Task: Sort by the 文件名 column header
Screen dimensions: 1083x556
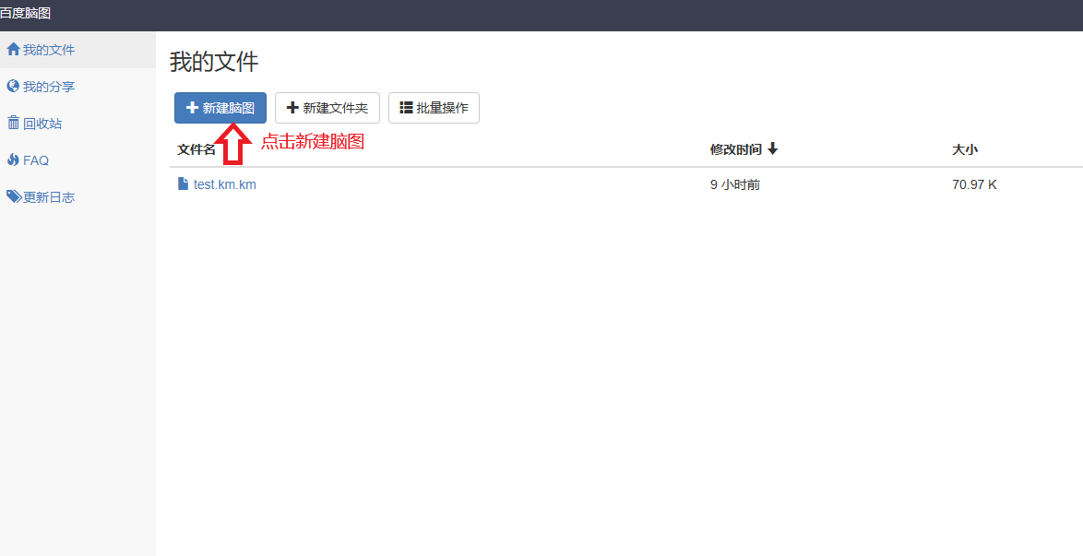Action: (x=196, y=149)
